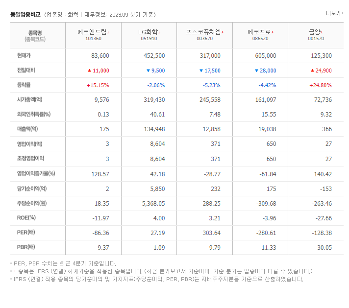Open the 더보기 link
Viewport: 349px width, 308px height.
click(x=334, y=13)
